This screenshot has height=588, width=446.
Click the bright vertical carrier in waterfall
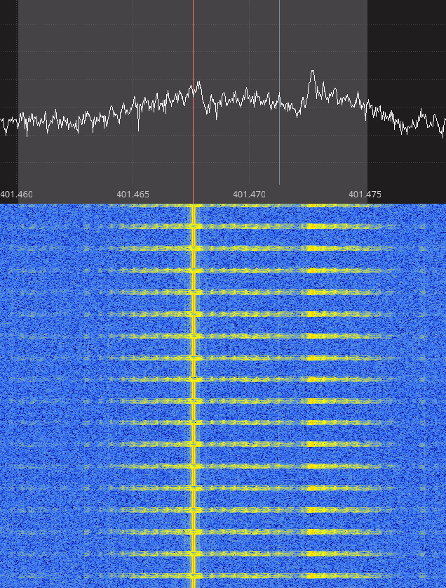click(194, 396)
